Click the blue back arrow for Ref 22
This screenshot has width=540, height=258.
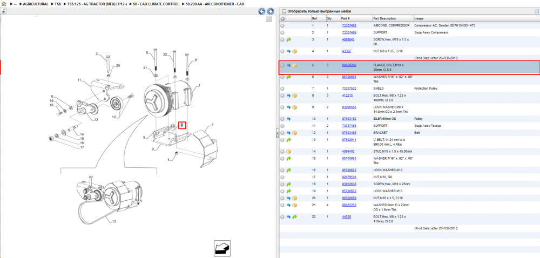tap(289, 217)
